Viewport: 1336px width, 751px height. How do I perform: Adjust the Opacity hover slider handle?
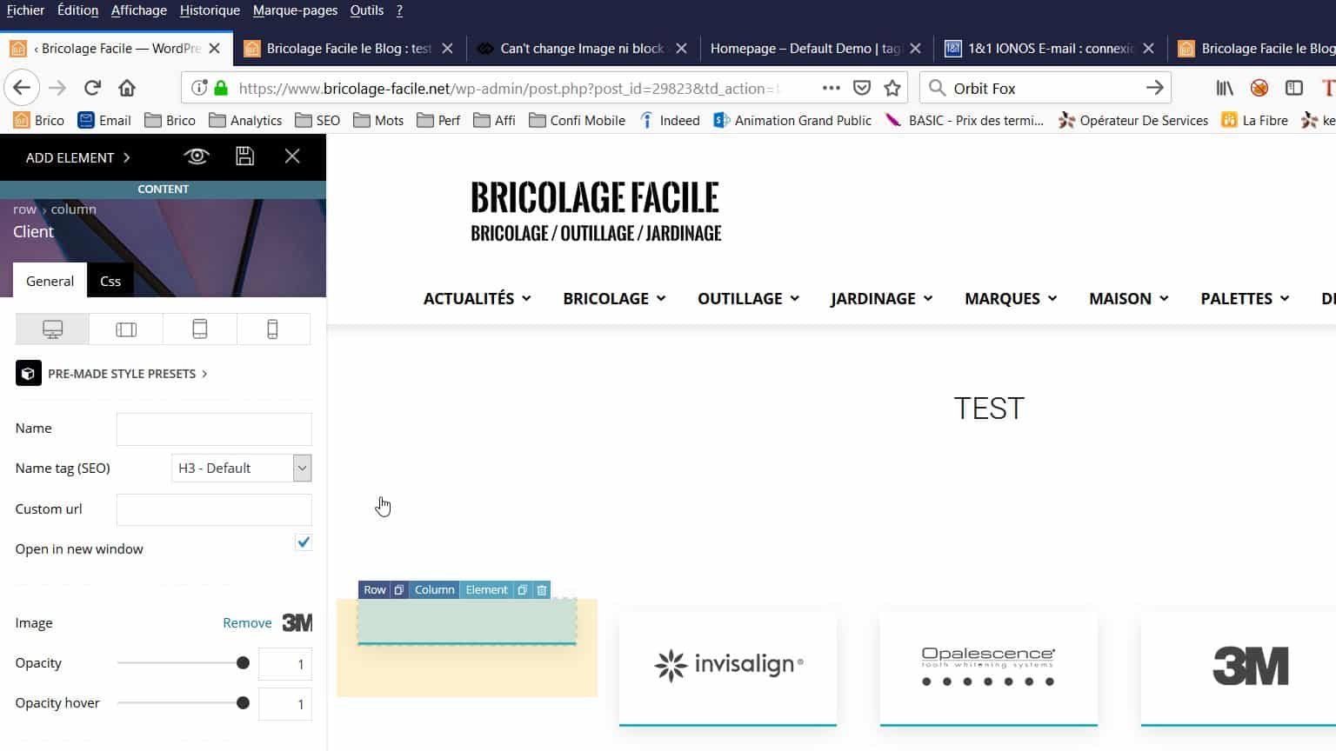click(x=243, y=703)
